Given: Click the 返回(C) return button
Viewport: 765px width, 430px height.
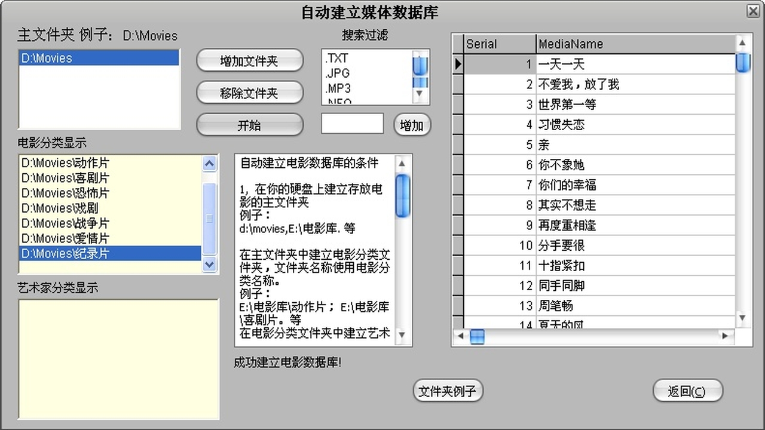Looking at the screenshot, I should pos(688,391).
